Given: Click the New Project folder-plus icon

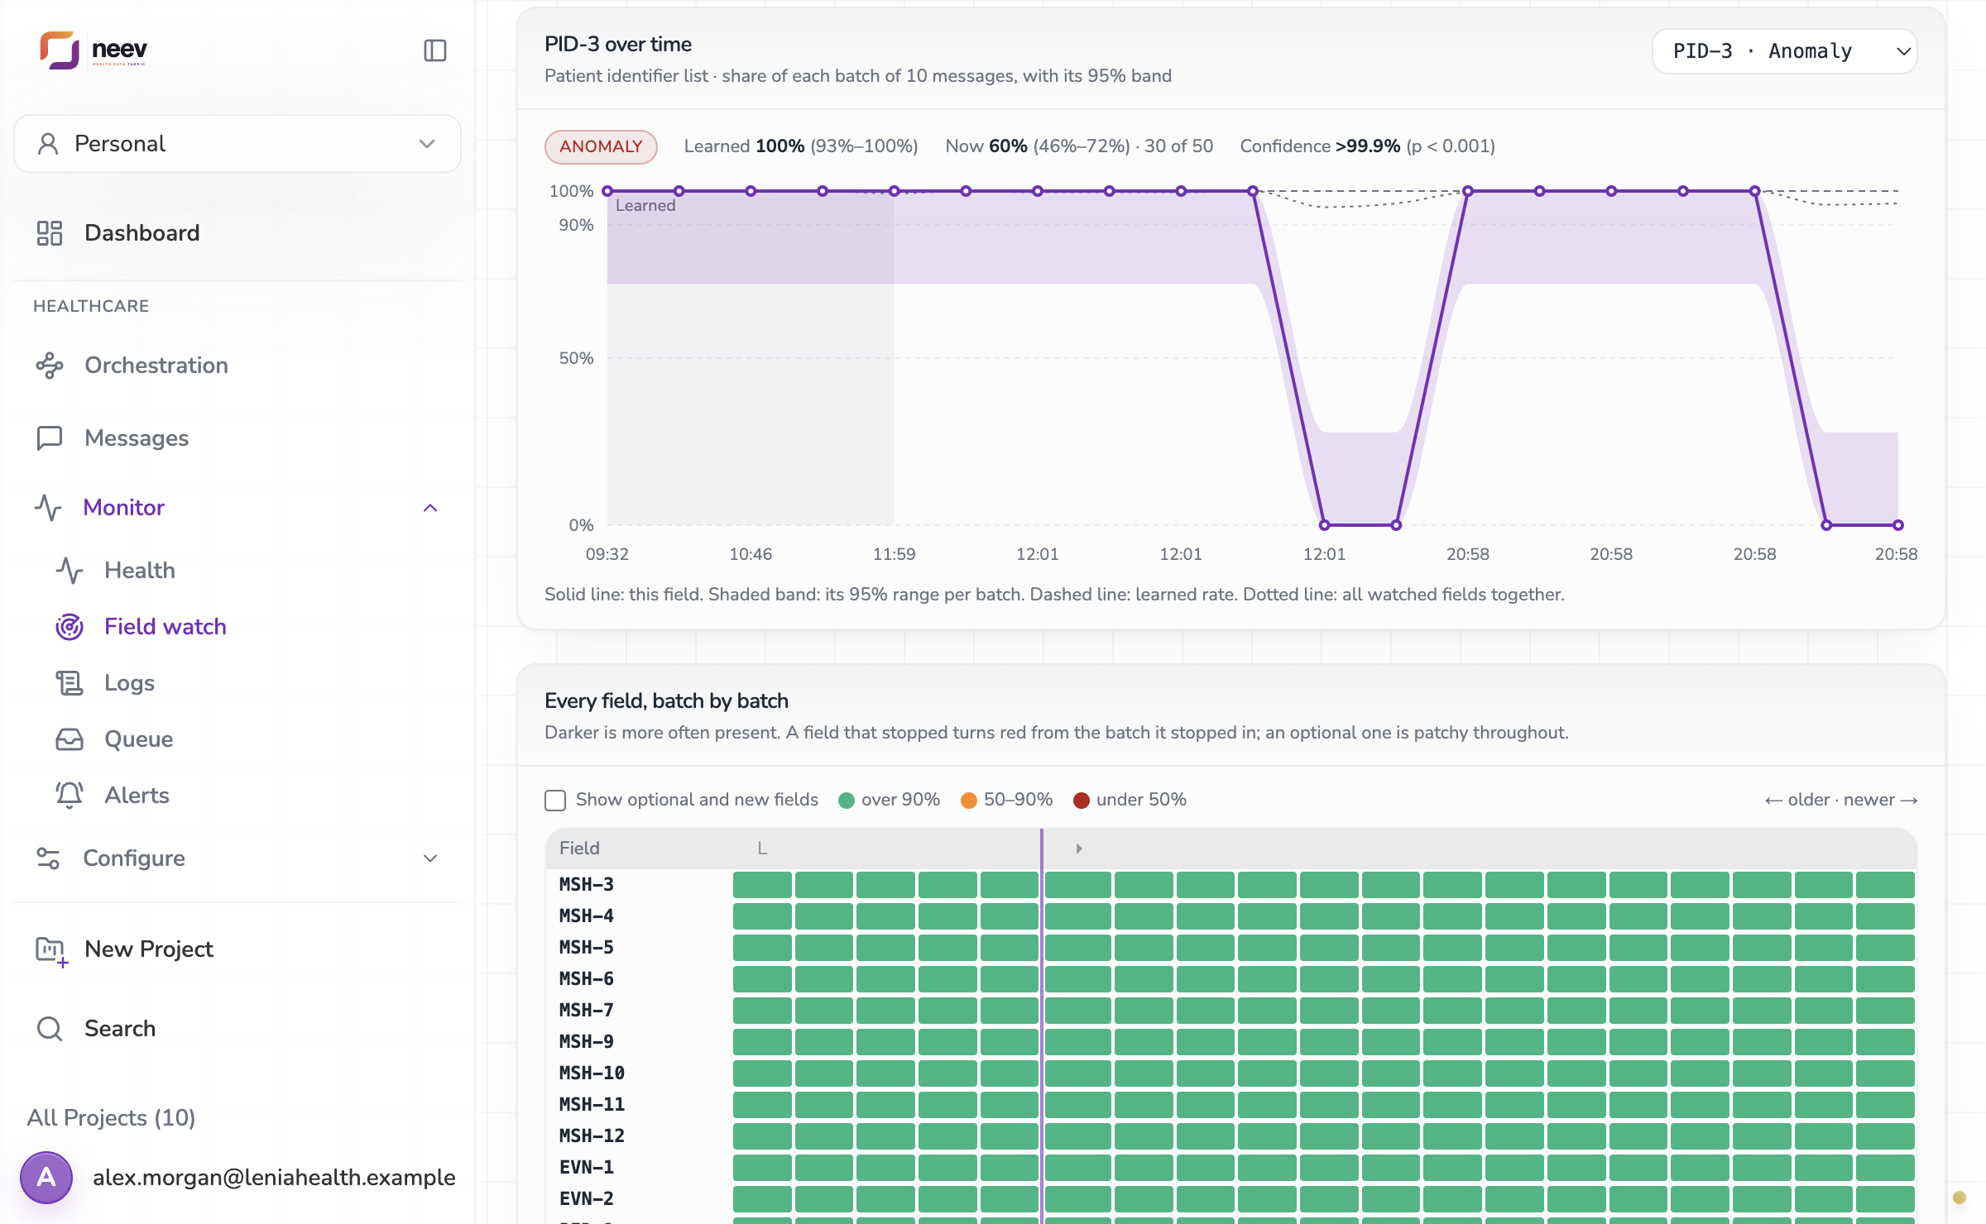Looking at the screenshot, I should 51,950.
